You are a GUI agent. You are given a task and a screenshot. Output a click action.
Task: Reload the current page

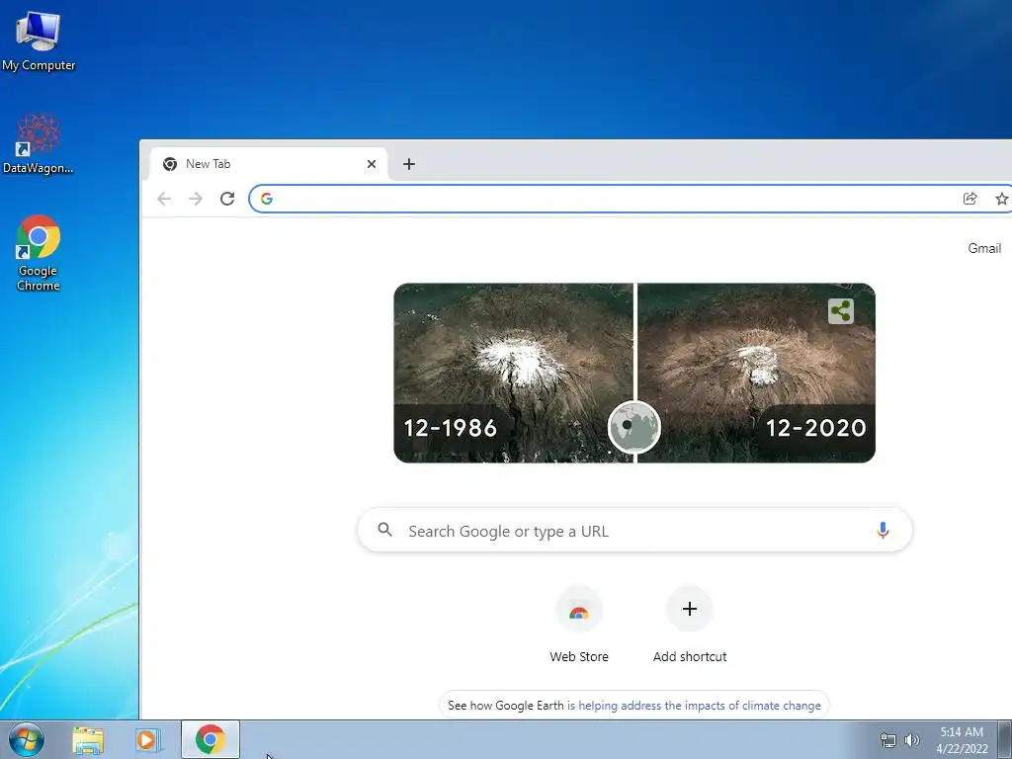coord(227,199)
